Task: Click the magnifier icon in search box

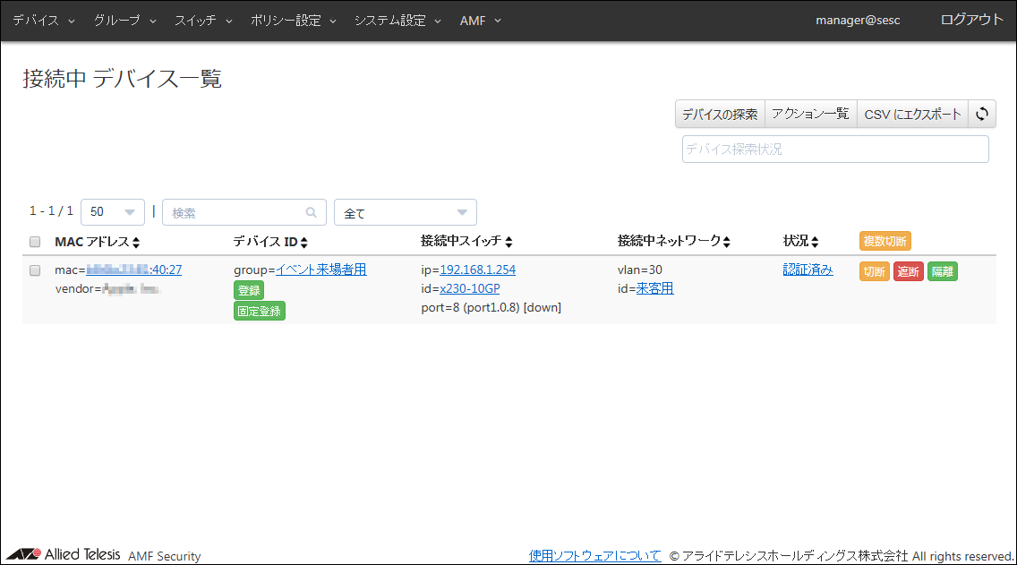Action: [312, 213]
